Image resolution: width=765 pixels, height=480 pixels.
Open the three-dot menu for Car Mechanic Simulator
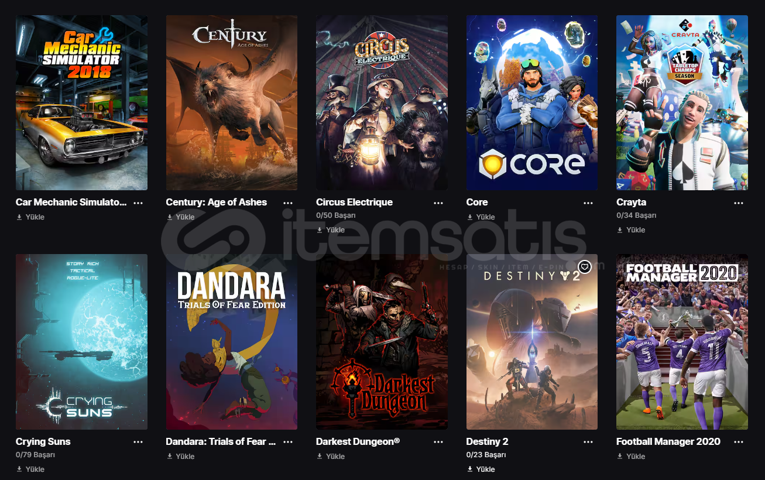point(138,203)
